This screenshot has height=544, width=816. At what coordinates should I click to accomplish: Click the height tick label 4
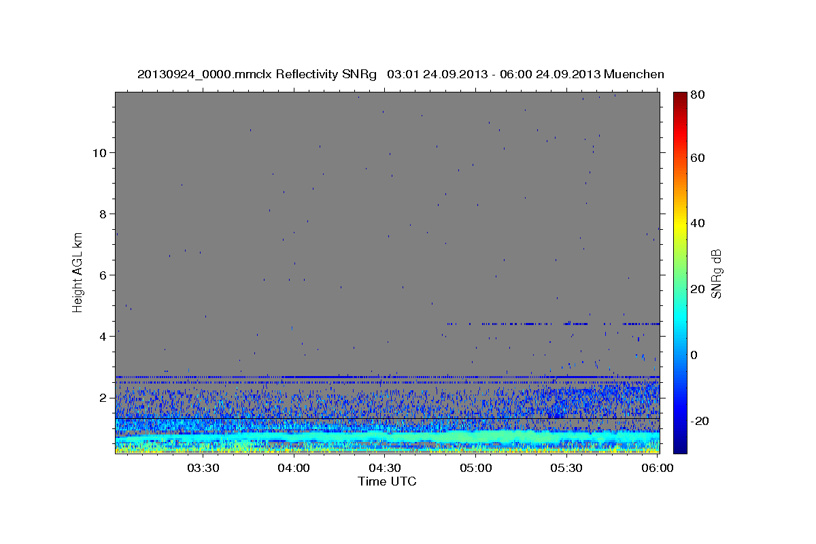coord(103,336)
